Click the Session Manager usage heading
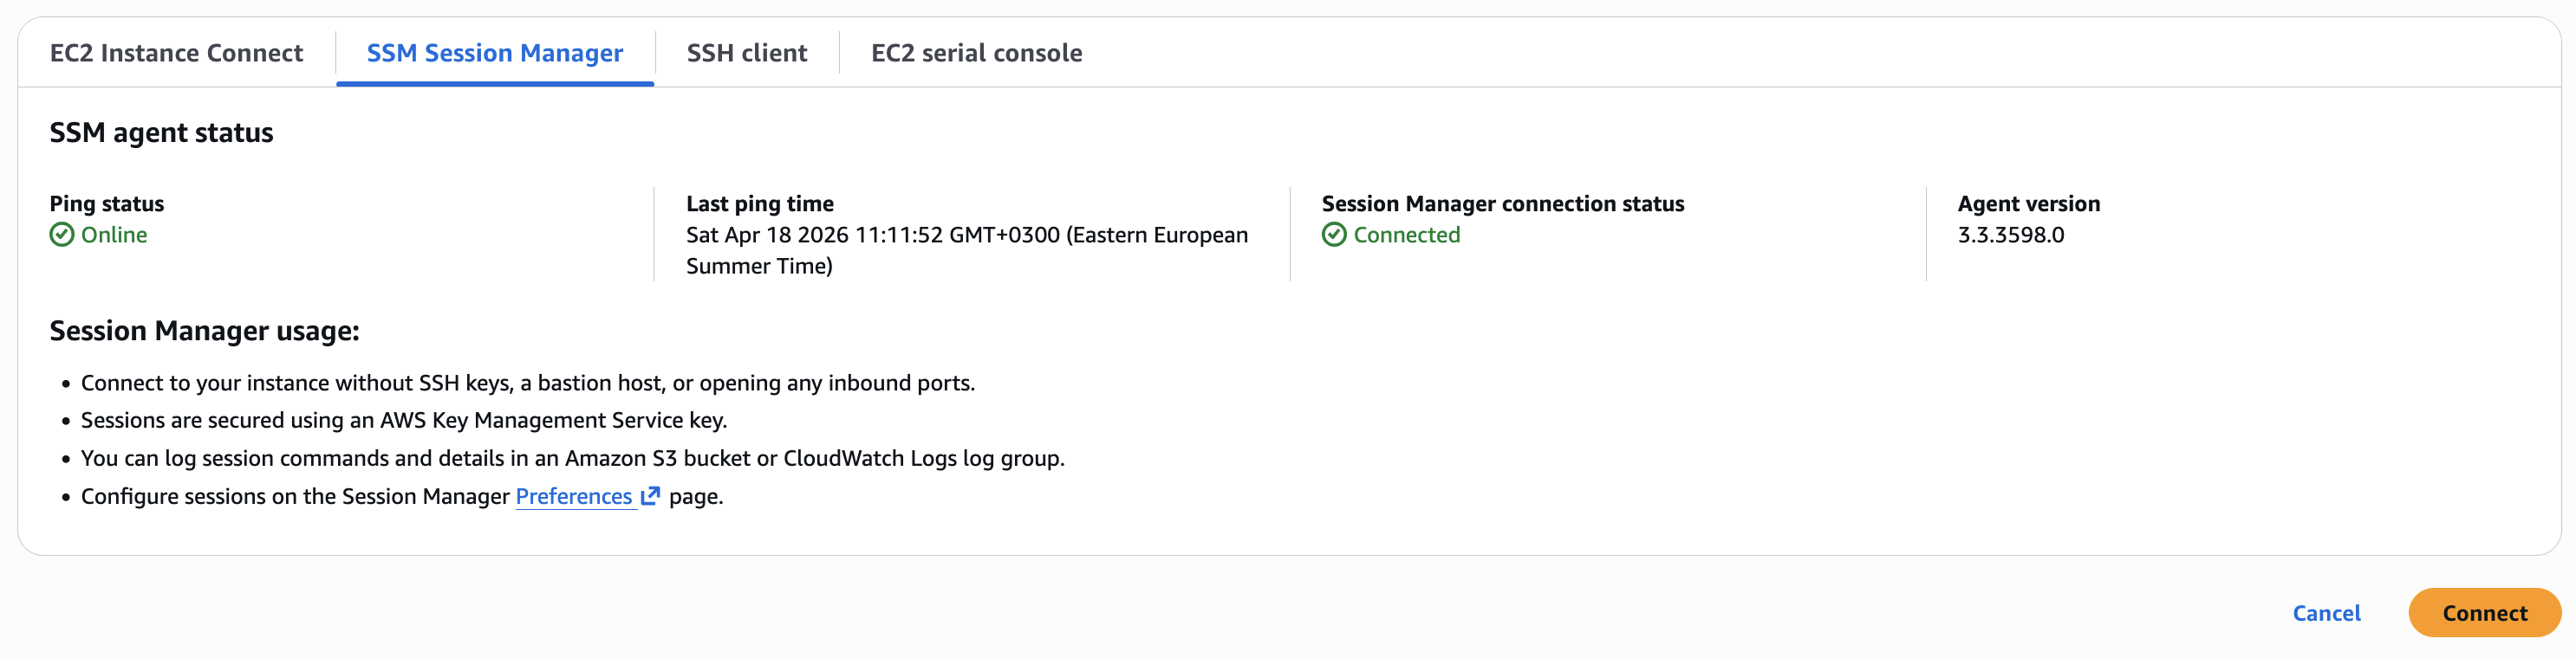Image resolution: width=2576 pixels, height=658 pixels. click(204, 331)
